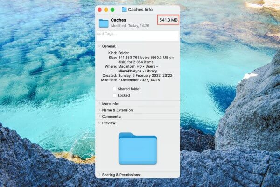Image resolution: width=280 pixels, height=187 pixels.
Task: Click the folder proxy icon in title bar
Action: coord(124,9)
